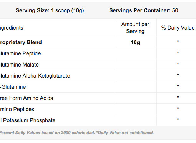This screenshot has height=143, width=196.
Task: Click asterisk in Di Potassium Phosphate row
Action: coord(178,120)
